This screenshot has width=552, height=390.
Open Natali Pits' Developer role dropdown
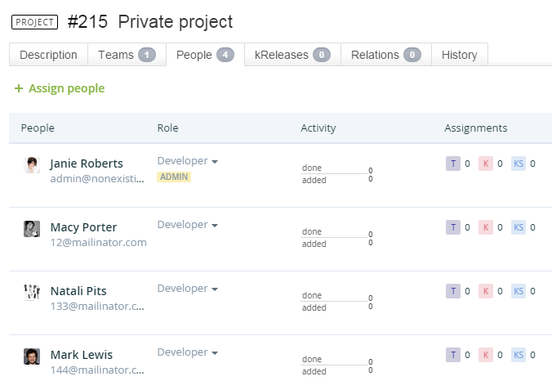[187, 289]
